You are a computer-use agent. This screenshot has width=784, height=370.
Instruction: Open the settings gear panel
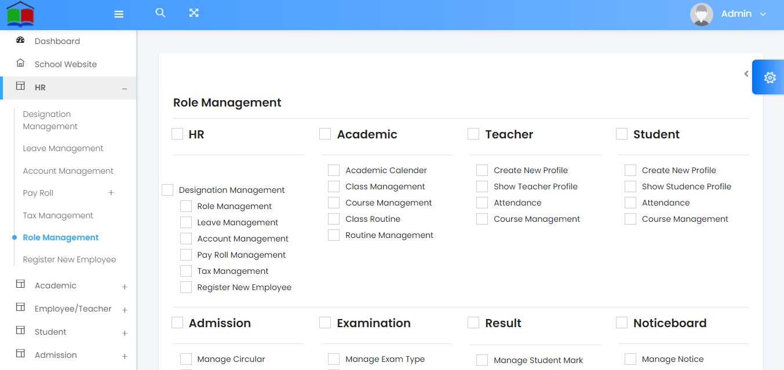770,77
